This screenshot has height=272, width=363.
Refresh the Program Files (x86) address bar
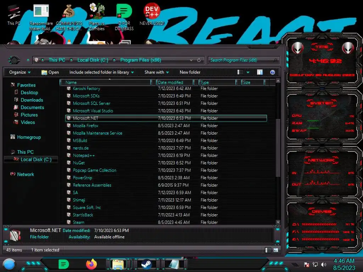(x=199, y=60)
